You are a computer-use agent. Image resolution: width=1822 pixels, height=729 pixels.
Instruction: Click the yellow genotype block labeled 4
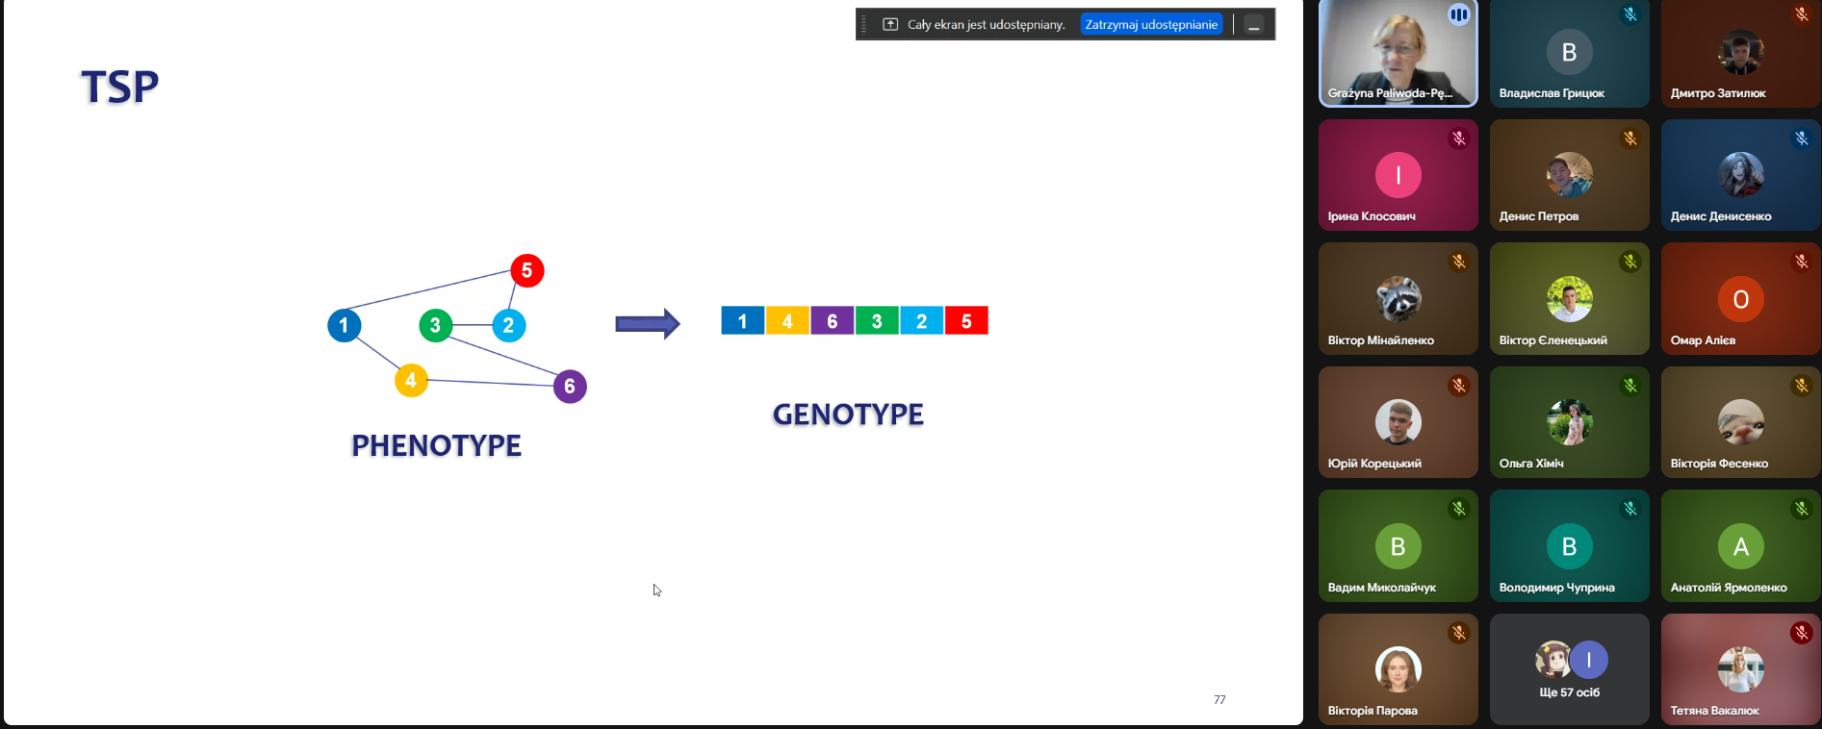tap(787, 321)
